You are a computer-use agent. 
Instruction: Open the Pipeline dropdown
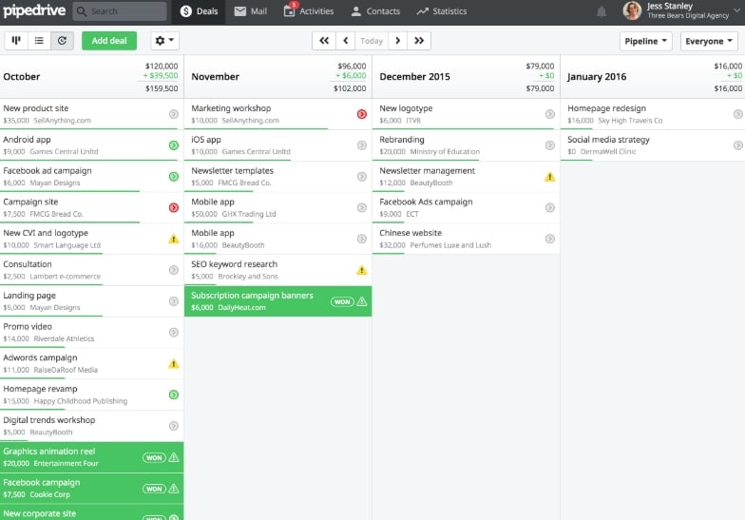pyautogui.click(x=646, y=42)
